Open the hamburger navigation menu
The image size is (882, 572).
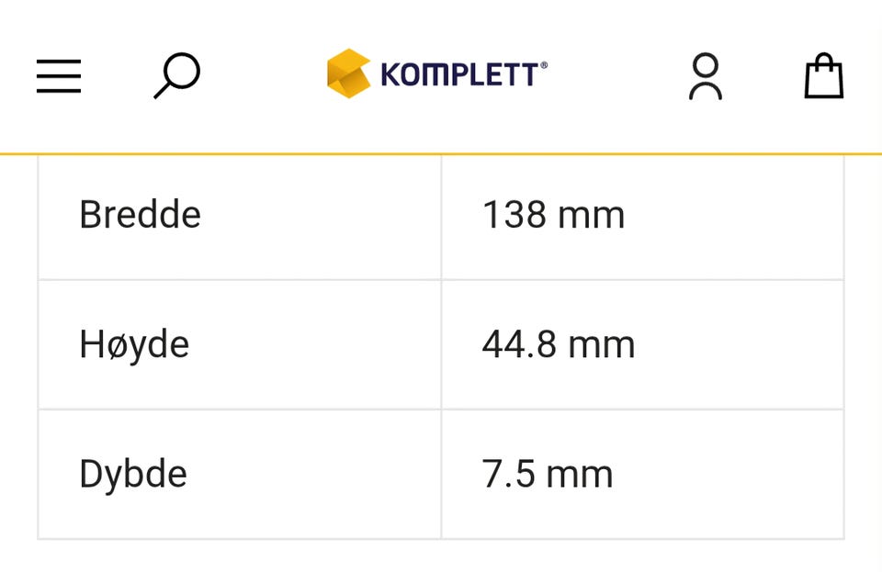pyautogui.click(x=59, y=76)
